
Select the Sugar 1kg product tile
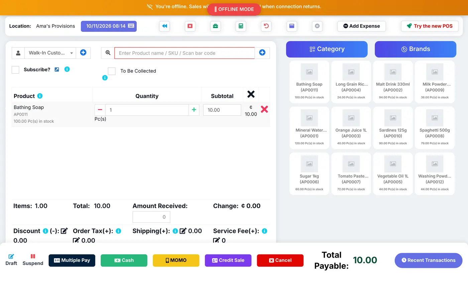coord(309,174)
